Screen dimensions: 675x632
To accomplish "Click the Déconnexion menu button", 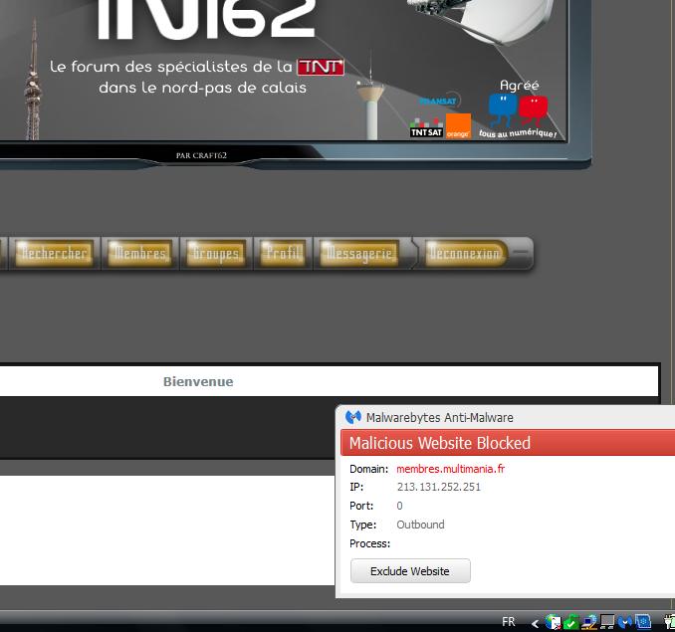I will (x=464, y=253).
